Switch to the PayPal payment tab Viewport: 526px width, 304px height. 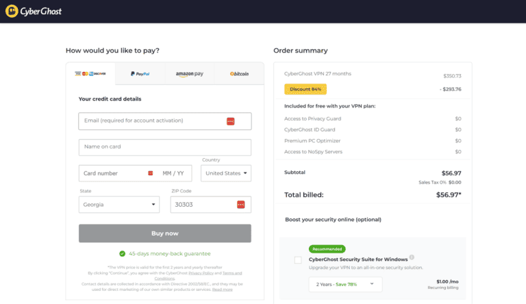(140, 74)
